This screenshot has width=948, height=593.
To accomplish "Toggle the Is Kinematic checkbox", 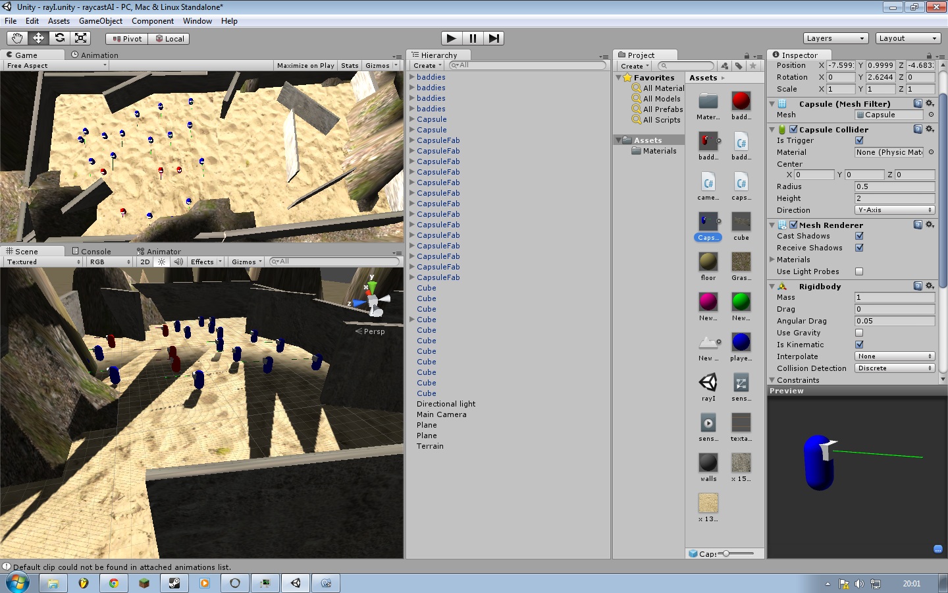I will (859, 345).
